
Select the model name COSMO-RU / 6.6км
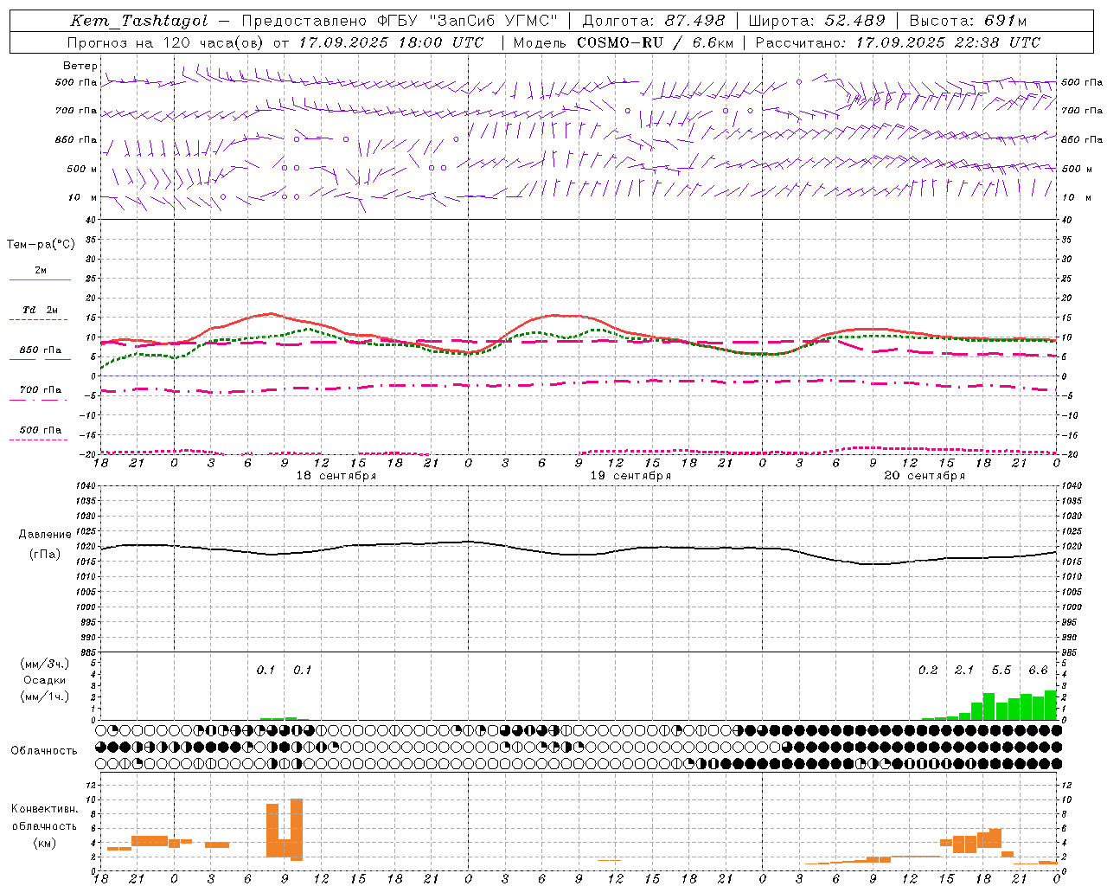click(655, 42)
